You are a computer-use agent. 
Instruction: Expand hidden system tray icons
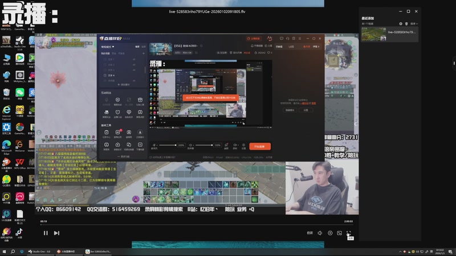pos(400,251)
